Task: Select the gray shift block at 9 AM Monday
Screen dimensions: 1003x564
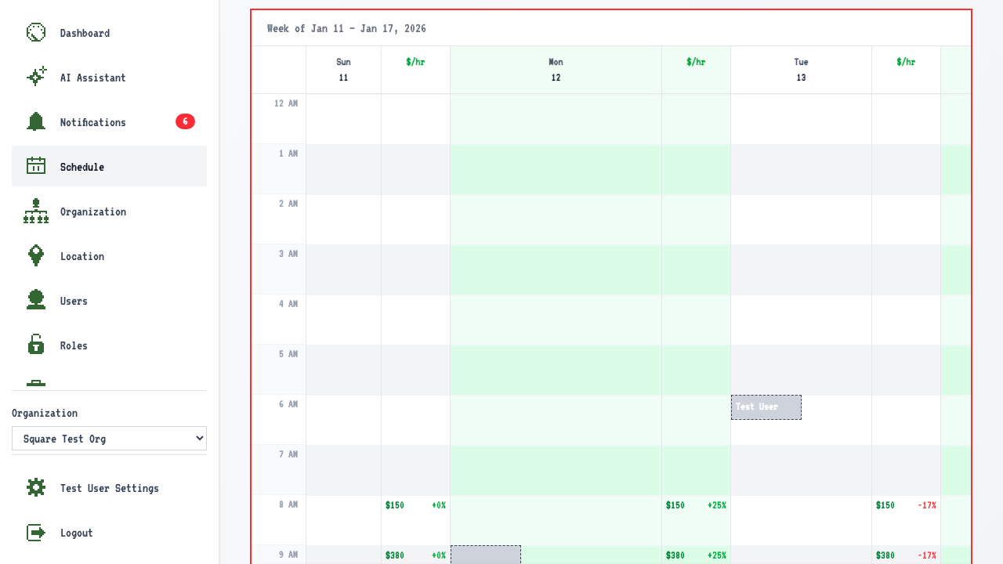Action: click(x=486, y=555)
